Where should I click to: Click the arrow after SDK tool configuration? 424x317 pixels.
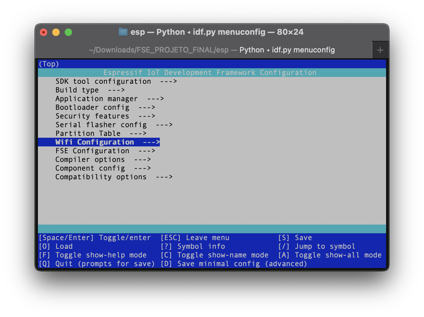[168, 81]
